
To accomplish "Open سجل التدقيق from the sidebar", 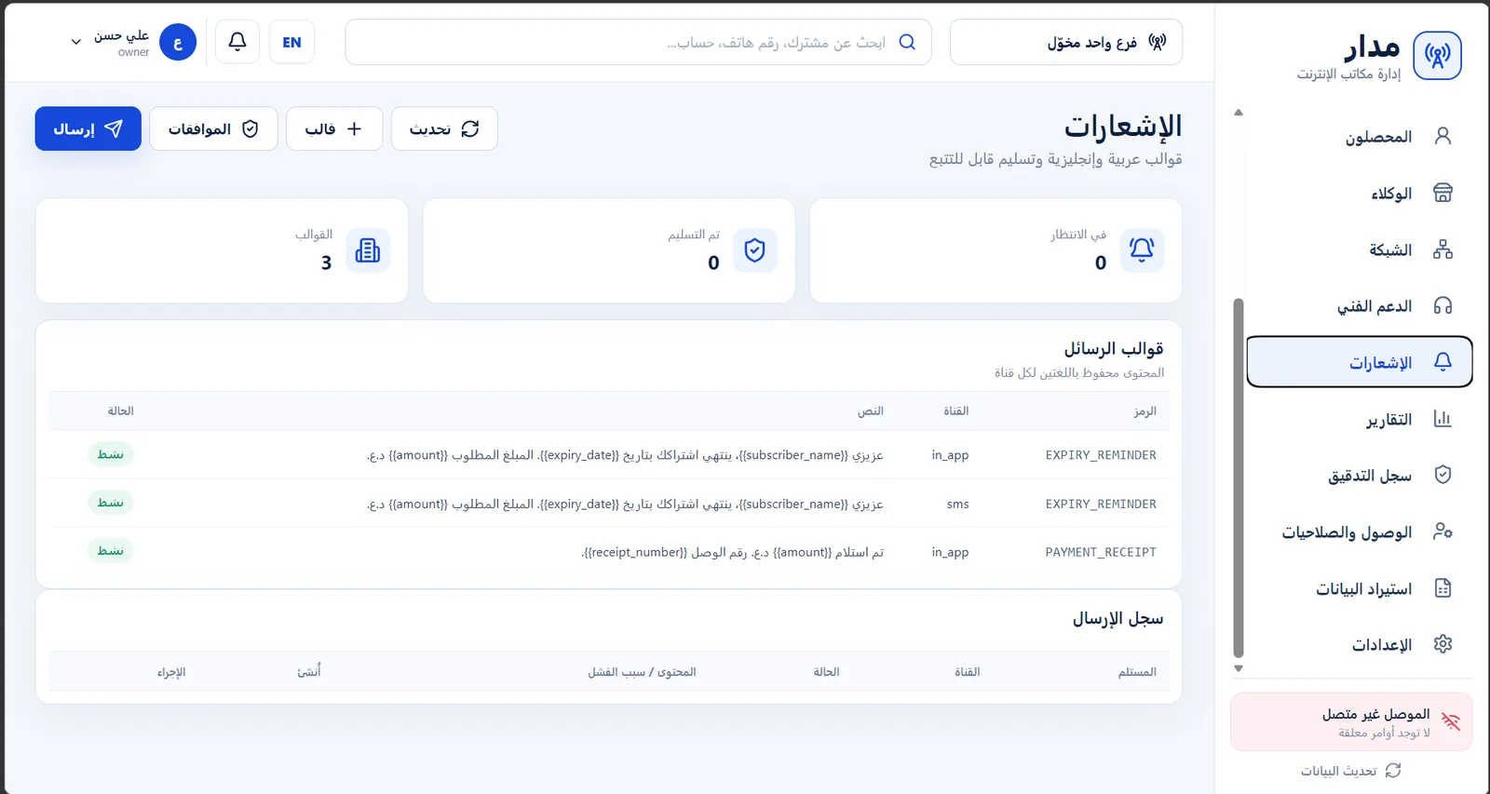I will [x=1359, y=476].
